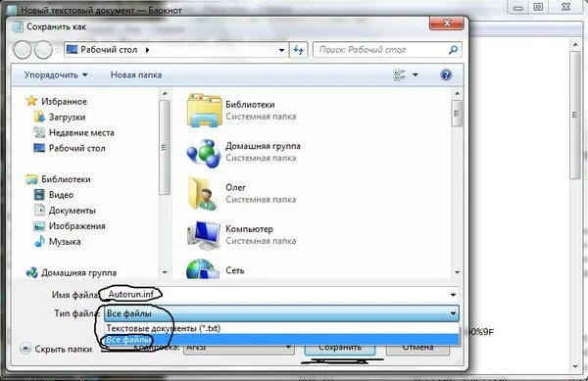Select Изображения under Библиотеки
Viewport: 588px width, 381px height.
pos(76,226)
